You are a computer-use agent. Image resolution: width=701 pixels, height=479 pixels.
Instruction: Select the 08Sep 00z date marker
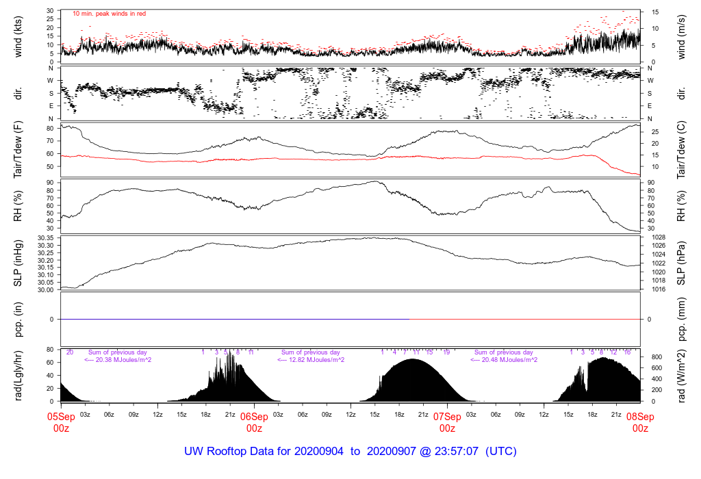(640, 422)
